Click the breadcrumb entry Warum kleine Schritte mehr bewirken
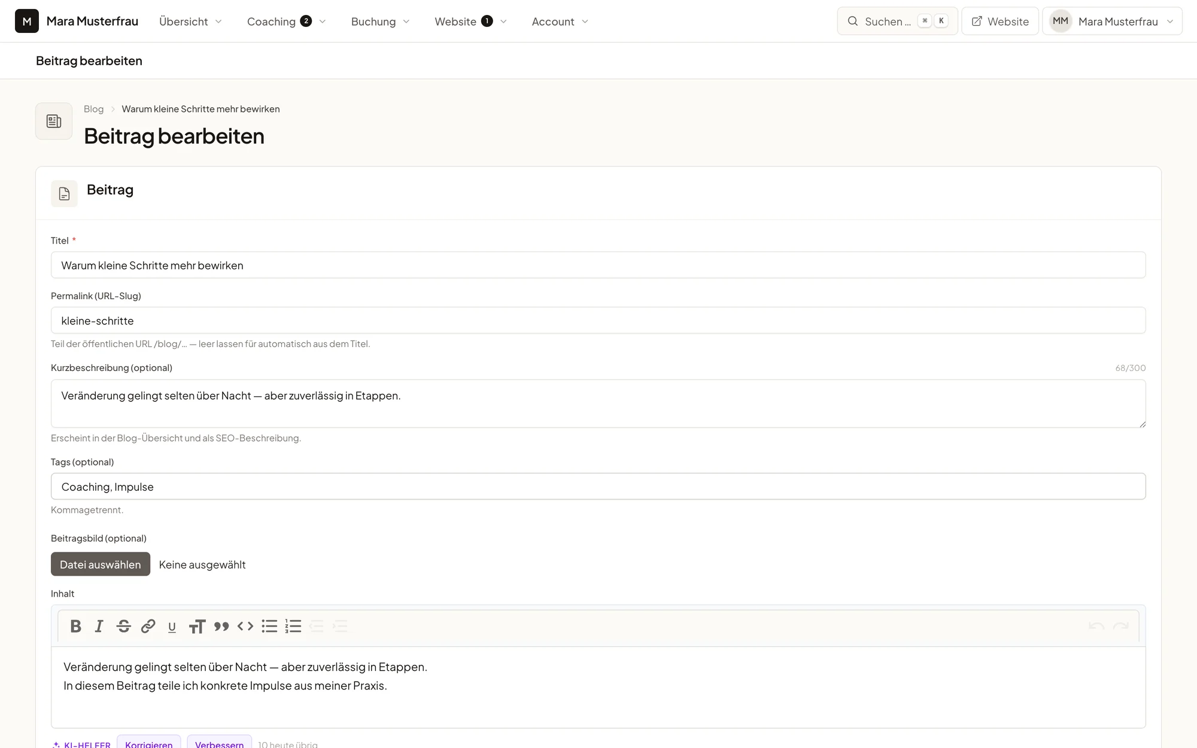Image resolution: width=1197 pixels, height=748 pixels. 200,109
